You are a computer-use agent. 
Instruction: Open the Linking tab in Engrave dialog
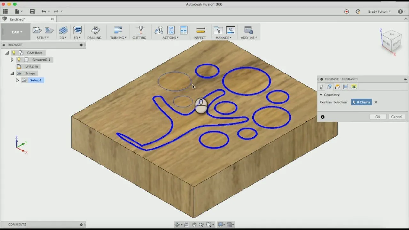coord(354,87)
